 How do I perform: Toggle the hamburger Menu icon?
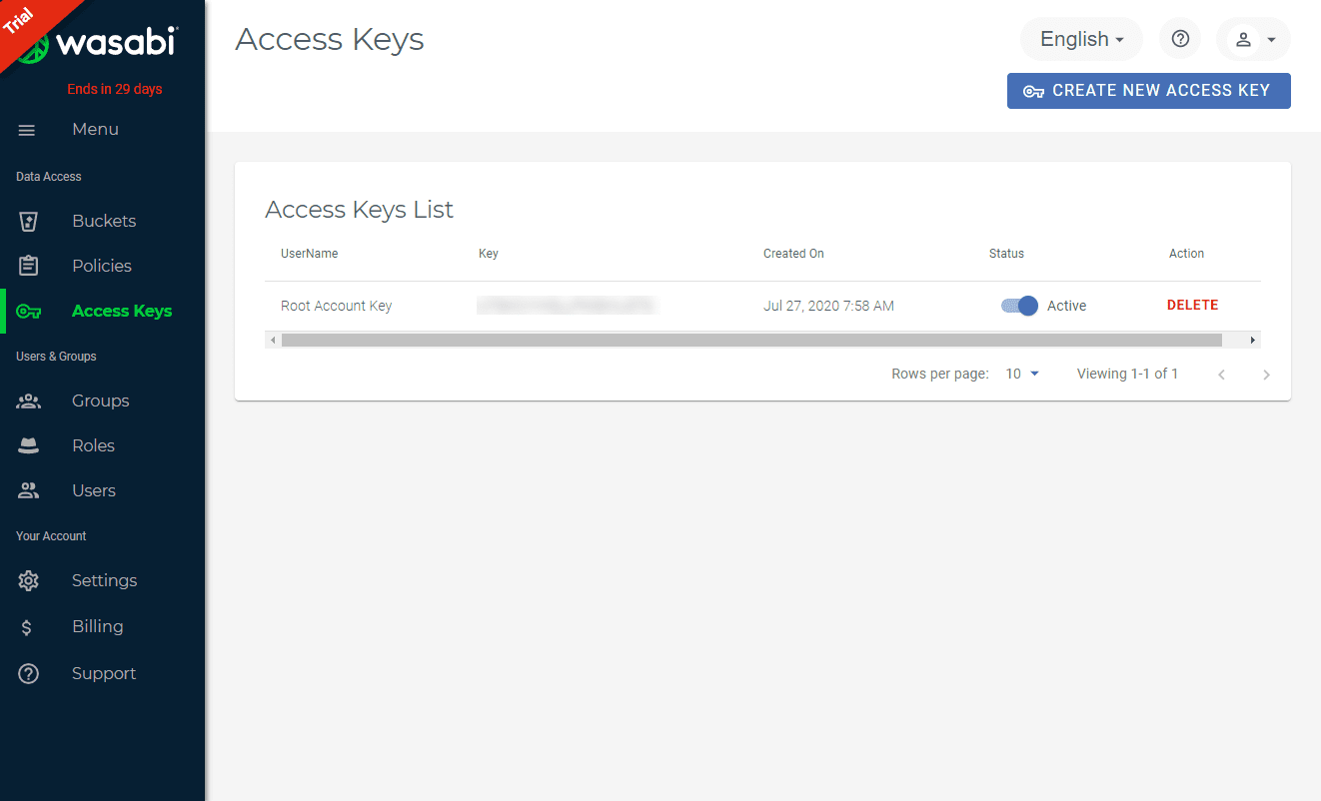[27, 130]
